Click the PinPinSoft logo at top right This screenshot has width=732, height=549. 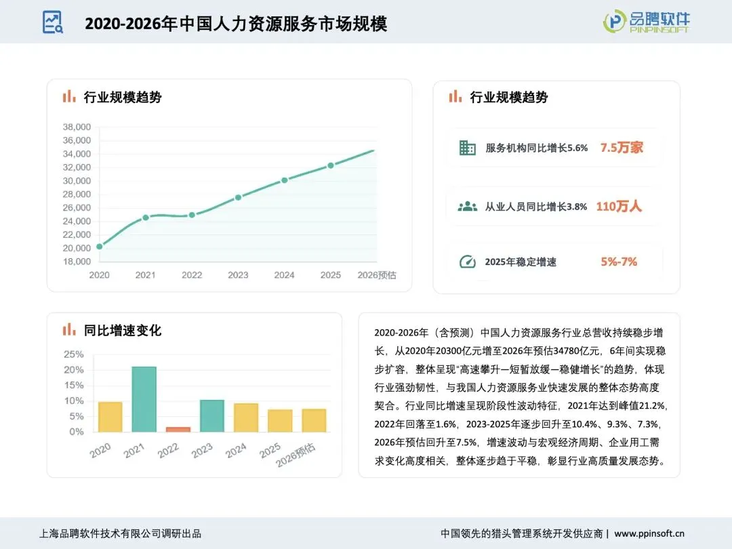tap(646, 22)
